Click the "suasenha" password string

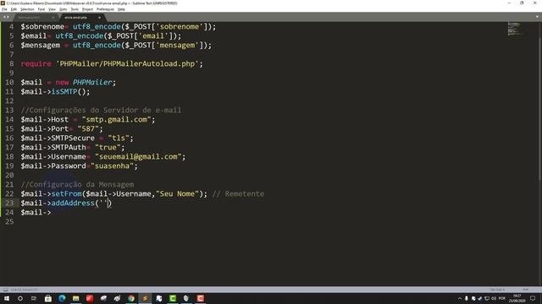pos(112,166)
